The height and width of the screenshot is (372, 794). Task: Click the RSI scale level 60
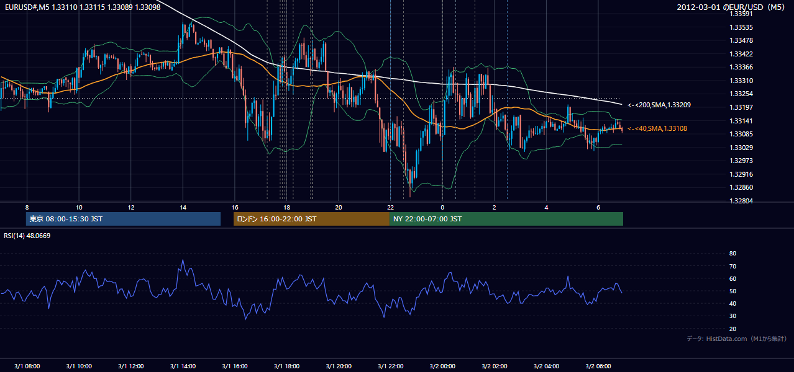click(x=733, y=278)
